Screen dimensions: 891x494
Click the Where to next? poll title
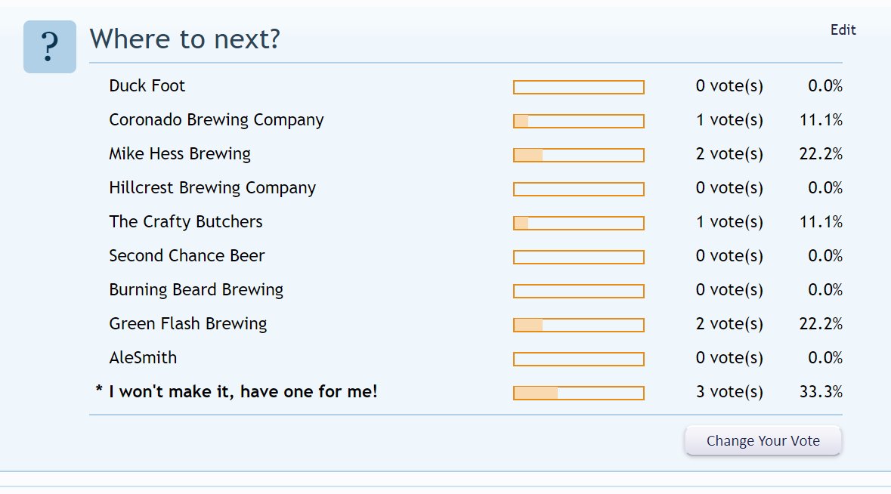click(184, 39)
